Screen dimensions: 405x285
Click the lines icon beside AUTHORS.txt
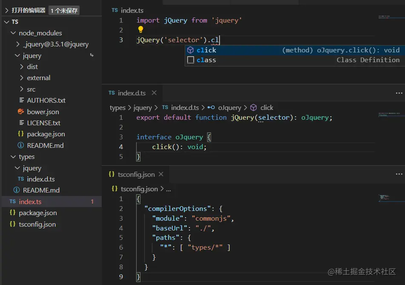pyautogui.click(x=22, y=100)
